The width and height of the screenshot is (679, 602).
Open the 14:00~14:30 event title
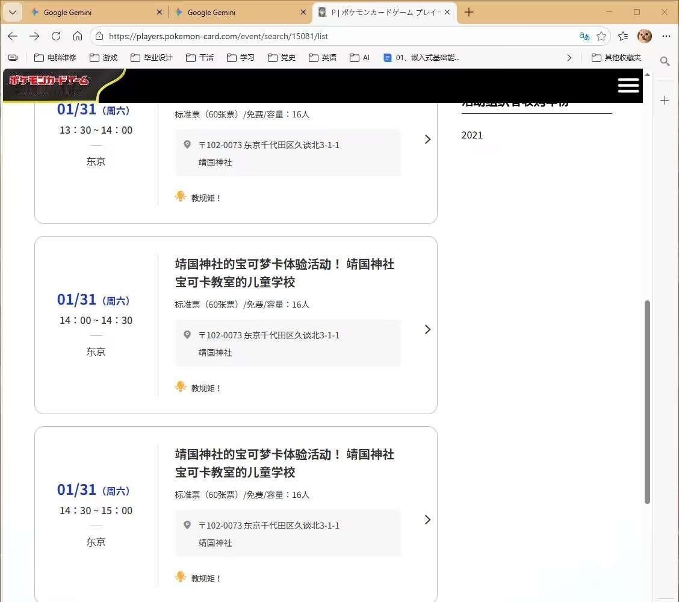click(285, 273)
